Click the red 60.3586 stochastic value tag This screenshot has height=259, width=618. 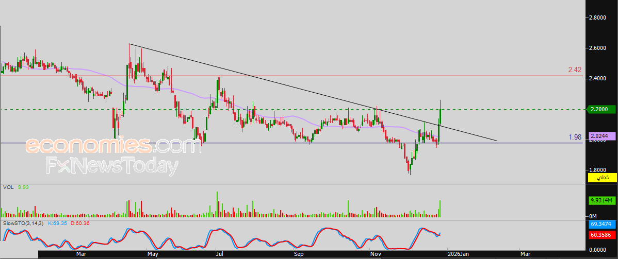pos(603,249)
